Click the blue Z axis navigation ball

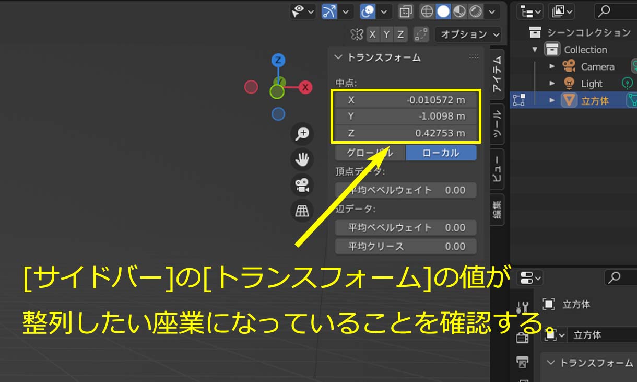tap(279, 60)
